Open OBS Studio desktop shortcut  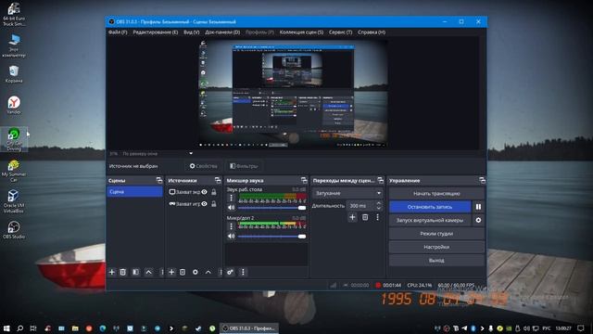[x=14, y=230]
